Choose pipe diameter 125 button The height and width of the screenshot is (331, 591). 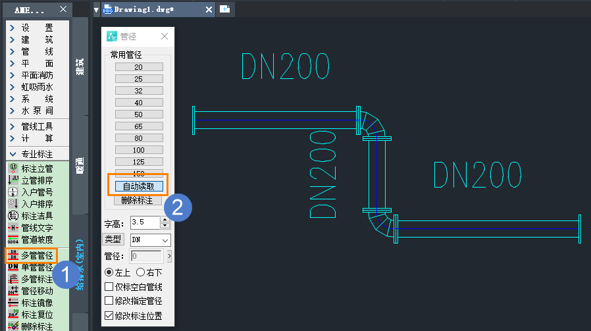click(139, 162)
